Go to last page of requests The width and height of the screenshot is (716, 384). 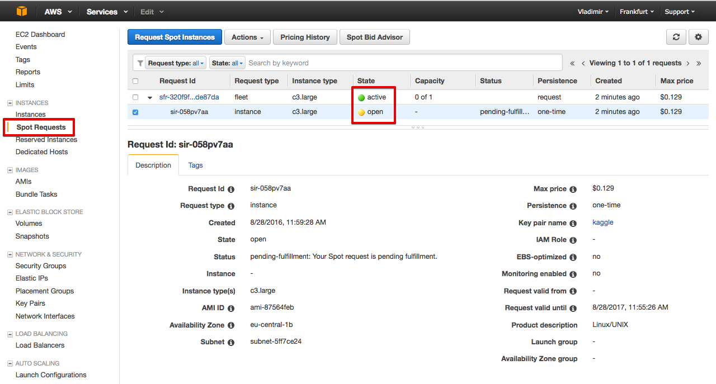[699, 63]
